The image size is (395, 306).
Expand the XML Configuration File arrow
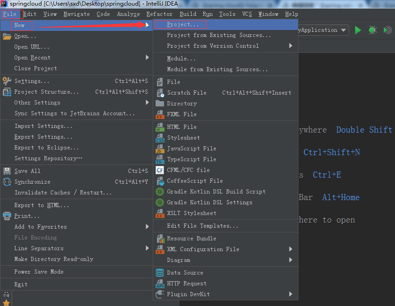(x=291, y=249)
